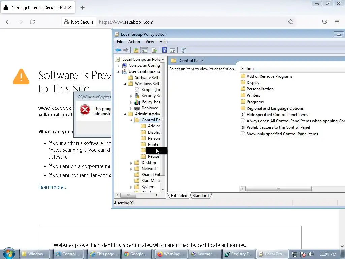Close the Warning: Potential Security Risk tab
345x259 pixels.
point(70,7)
